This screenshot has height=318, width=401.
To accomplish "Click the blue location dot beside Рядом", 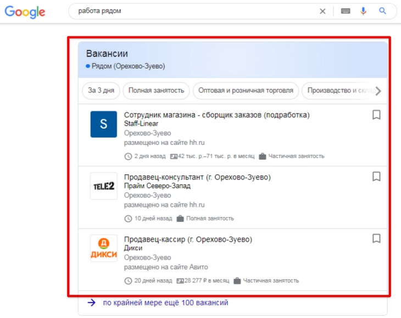I will point(88,66).
